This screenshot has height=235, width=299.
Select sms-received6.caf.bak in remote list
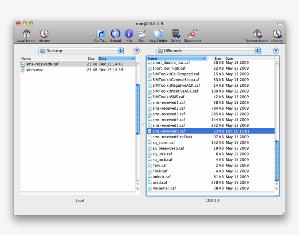pyautogui.click(x=172, y=137)
